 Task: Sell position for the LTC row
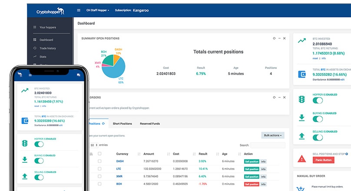pos(252,169)
